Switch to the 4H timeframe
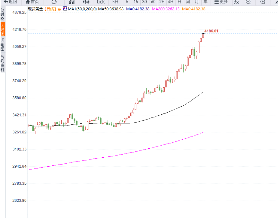 pyautogui.click(x=171, y=2)
